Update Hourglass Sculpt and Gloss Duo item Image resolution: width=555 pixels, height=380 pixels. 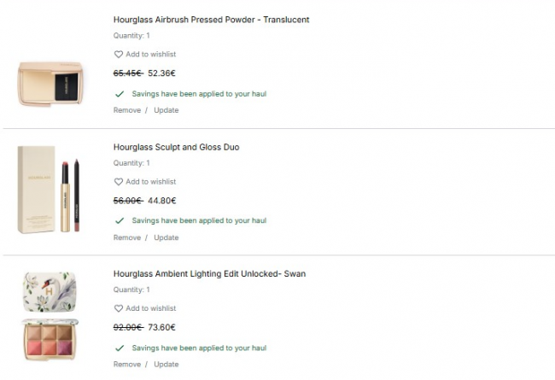coord(166,237)
